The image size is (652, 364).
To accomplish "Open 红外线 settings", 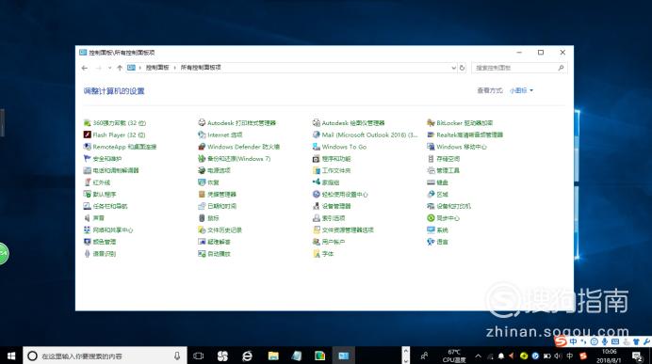I will pos(96,182).
